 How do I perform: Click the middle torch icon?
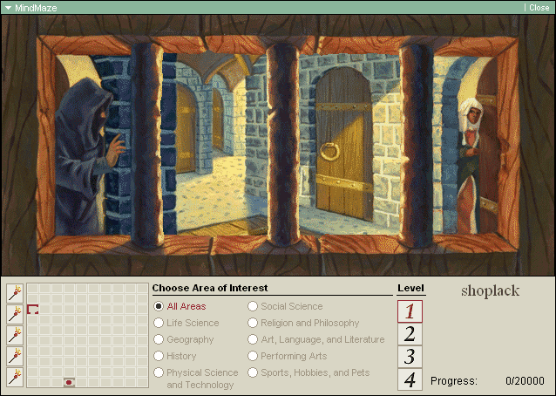pyautogui.click(x=15, y=335)
